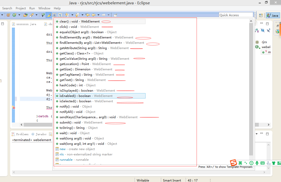Toggle Hide Static Members in Outline

pyautogui.click(x=268, y=30)
